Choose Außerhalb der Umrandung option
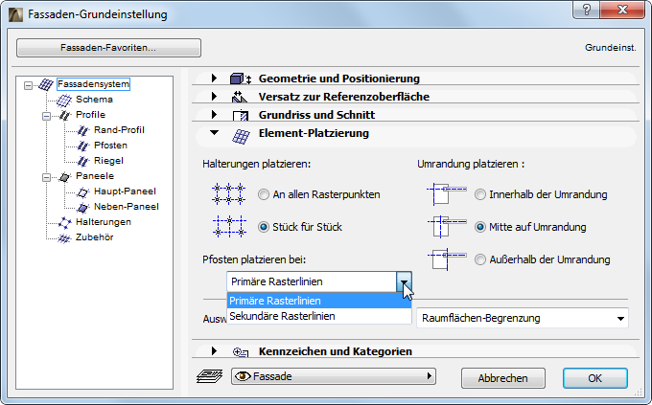This screenshot has width=652, height=405. pyautogui.click(x=480, y=259)
